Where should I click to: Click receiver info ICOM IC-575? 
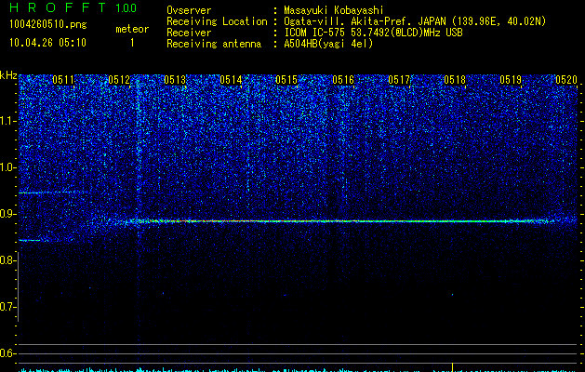[315, 33]
